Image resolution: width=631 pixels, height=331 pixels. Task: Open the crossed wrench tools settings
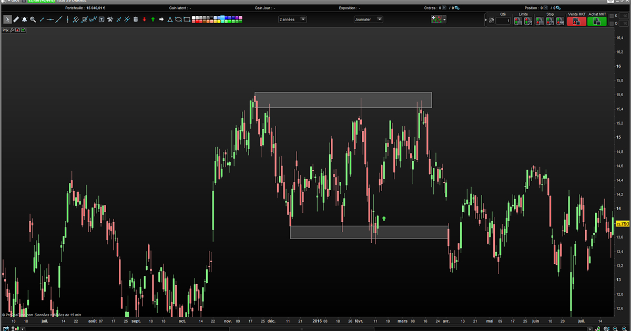tap(110, 19)
